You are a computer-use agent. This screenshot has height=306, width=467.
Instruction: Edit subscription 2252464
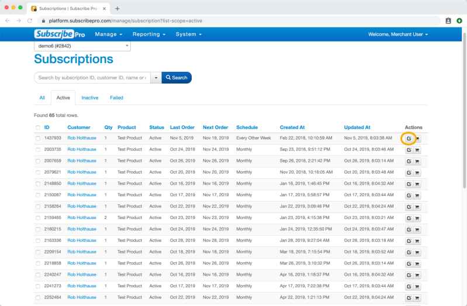tap(409, 298)
